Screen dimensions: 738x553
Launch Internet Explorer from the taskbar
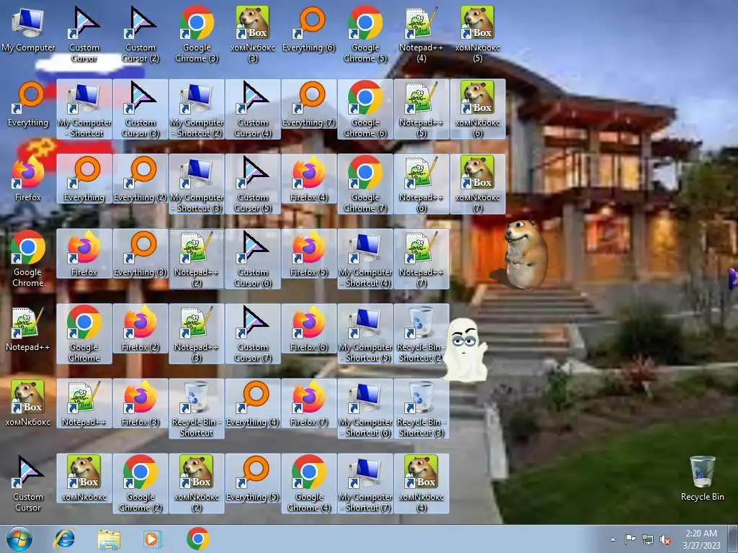[64, 539]
